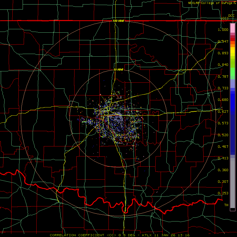Click the TH threshold label
The height and width of the screenshot is (237, 237).
click(x=226, y=205)
